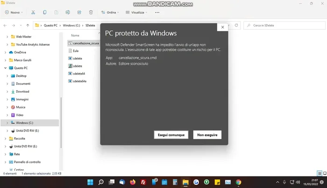Click the navigation pane scrollbar
Viewport: 327px width, 188px height.
pyautogui.click(x=61, y=122)
